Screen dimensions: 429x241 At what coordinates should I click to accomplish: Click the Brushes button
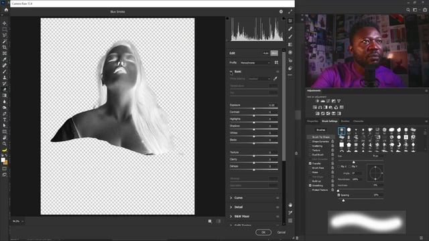(x=321, y=130)
